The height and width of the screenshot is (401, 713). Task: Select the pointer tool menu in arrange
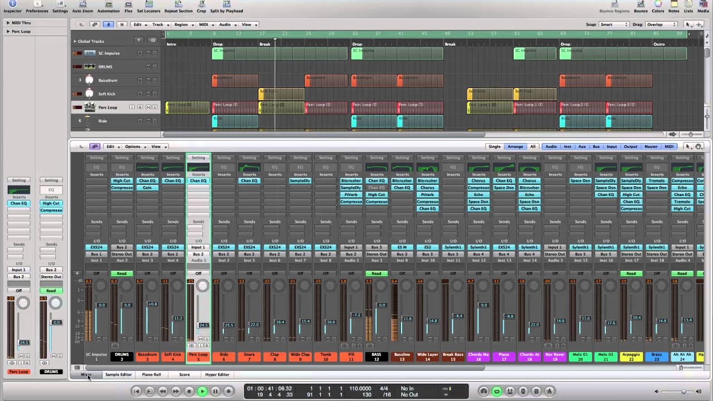pyautogui.click(x=688, y=25)
